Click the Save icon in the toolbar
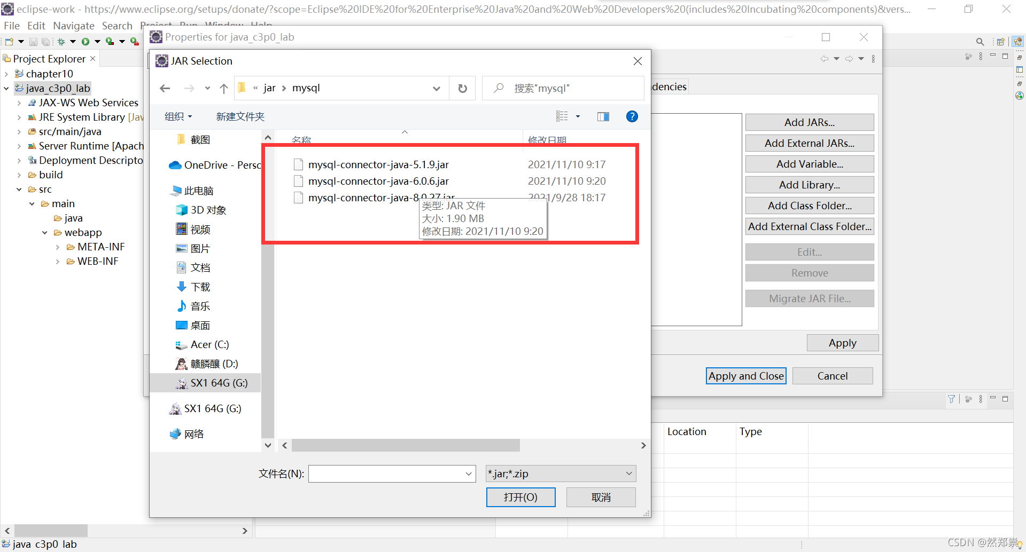The height and width of the screenshot is (552, 1026). [x=33, y=42]
